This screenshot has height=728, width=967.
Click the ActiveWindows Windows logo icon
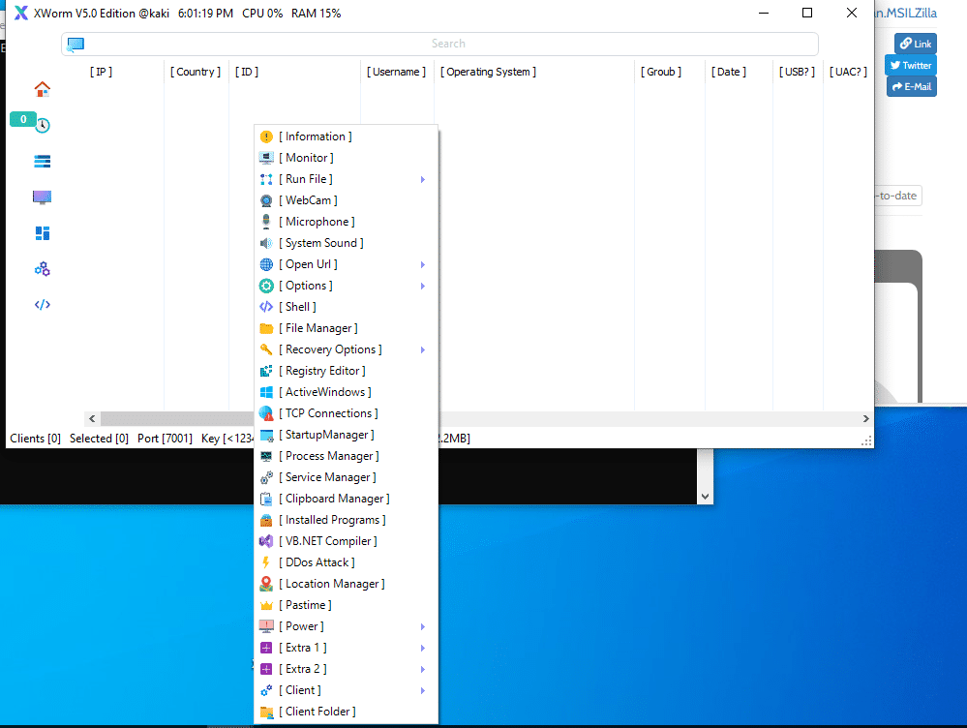pos(266,392)
